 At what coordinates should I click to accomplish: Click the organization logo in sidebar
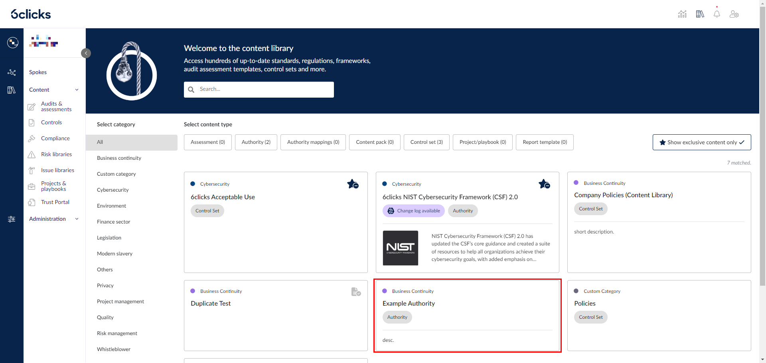click(44, 41)
